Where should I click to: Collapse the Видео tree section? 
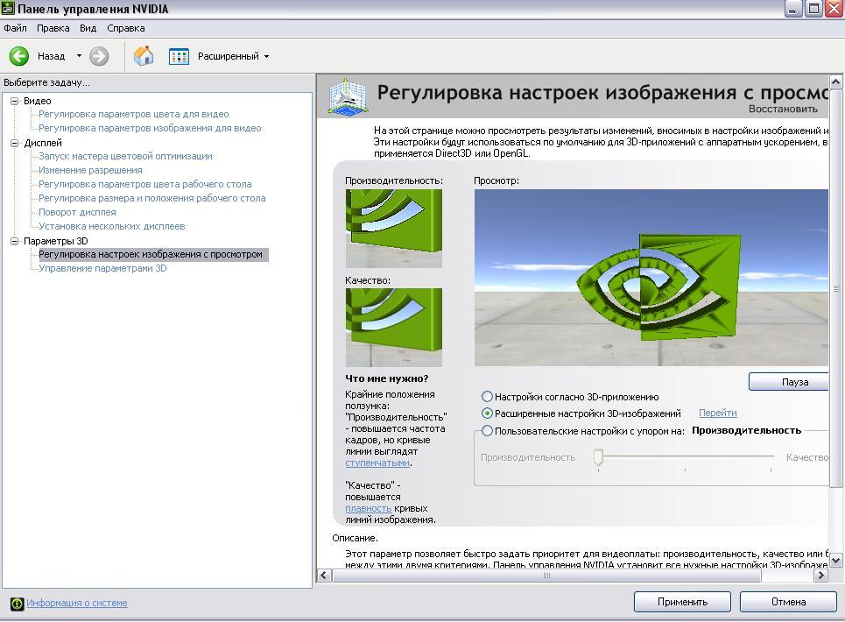15,101
